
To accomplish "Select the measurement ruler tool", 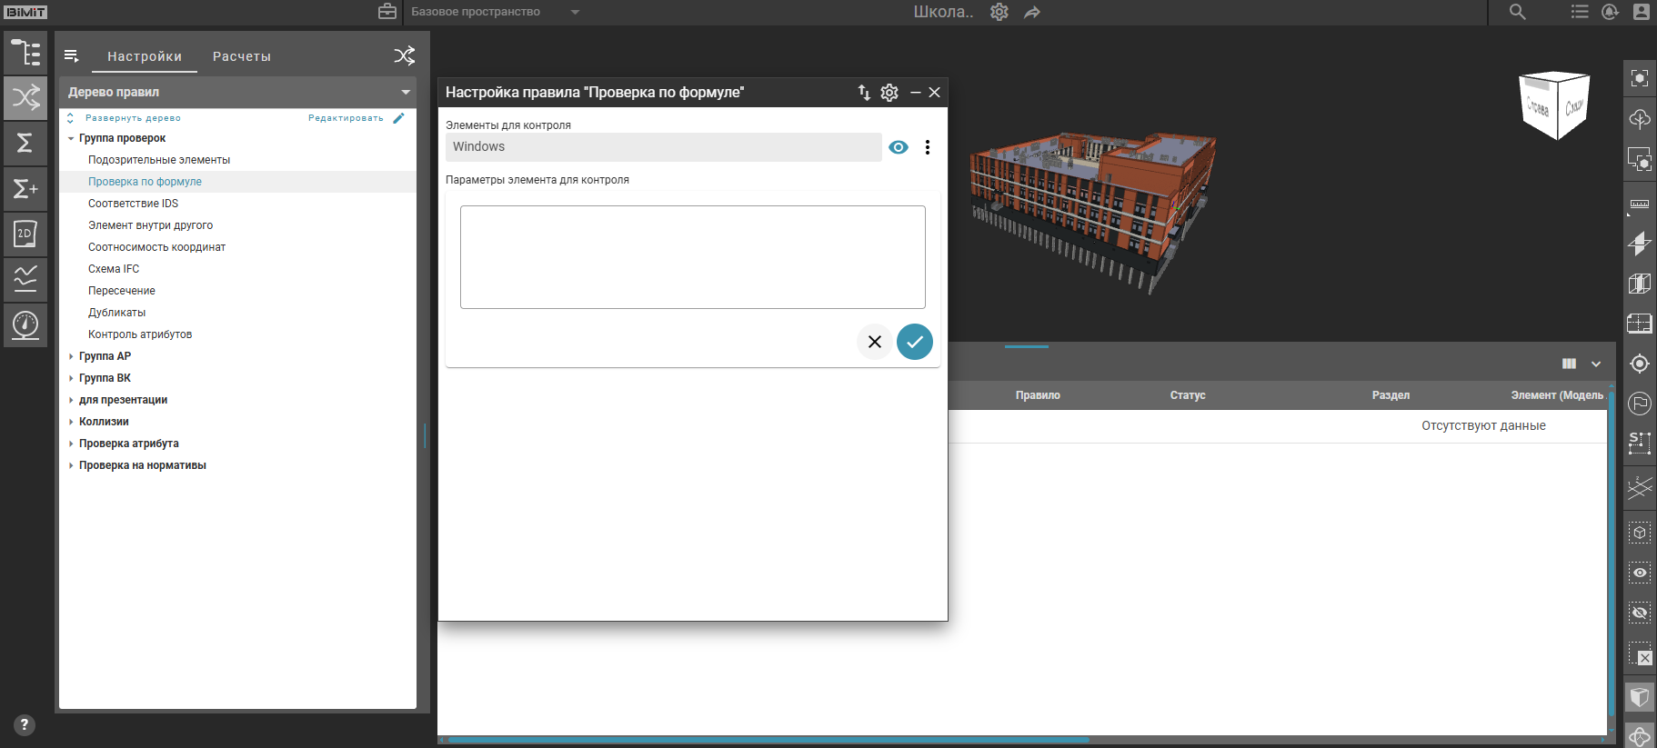I will click(1639, 204).
